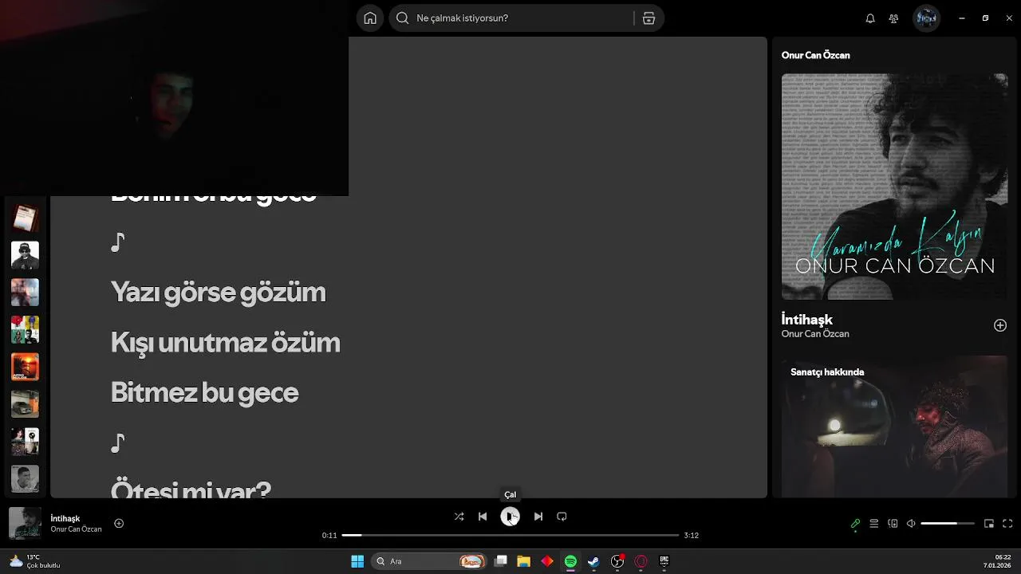This screenshot has height=574, width=1021.
Task: Open sidebar playlist with colorful collage cover
Action: point(25,329)
